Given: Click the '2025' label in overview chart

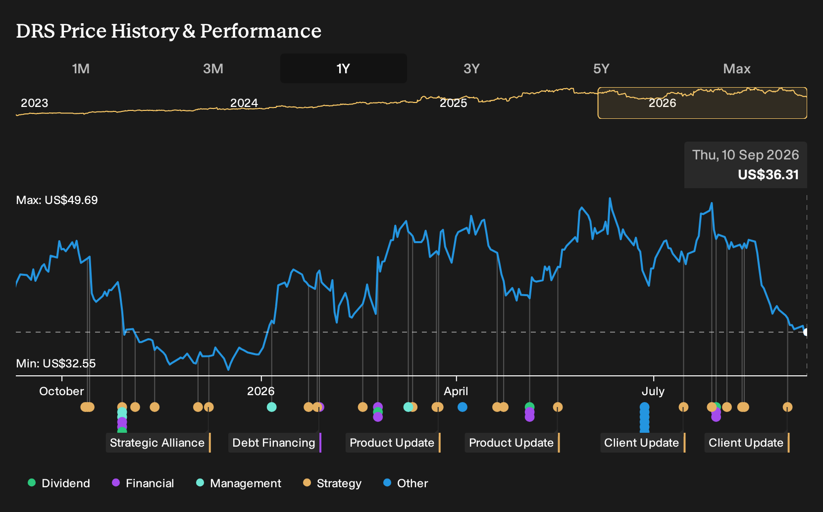Looking at the screenshot, I should (x=454, y=103).
